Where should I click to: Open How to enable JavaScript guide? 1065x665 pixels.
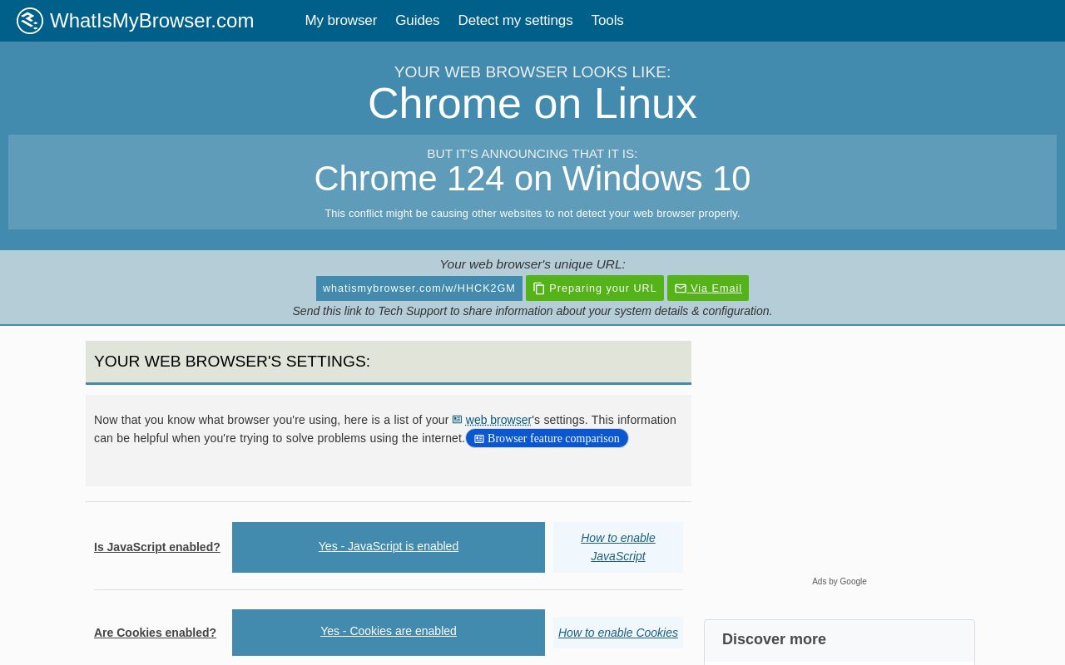[618, 547]
